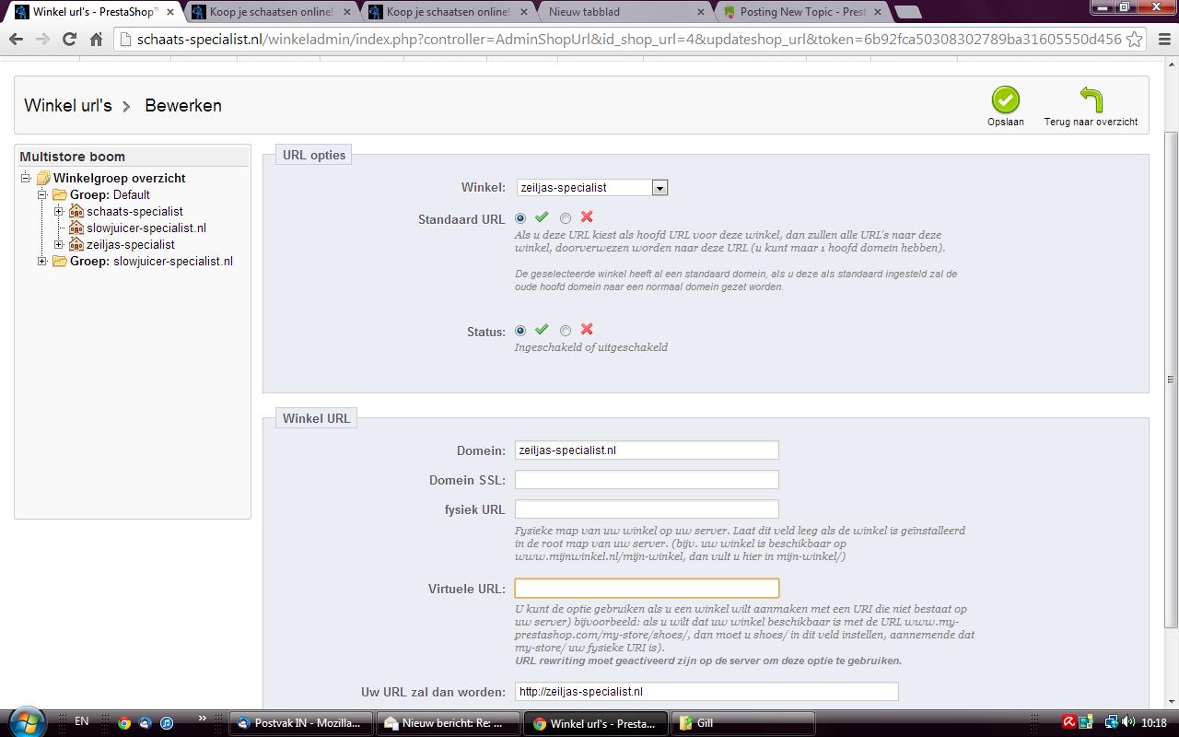The width and height of the screenshot is (1179, 737).
Task: Click the red cross beside Standaard URL
Action: pos(587,217)
